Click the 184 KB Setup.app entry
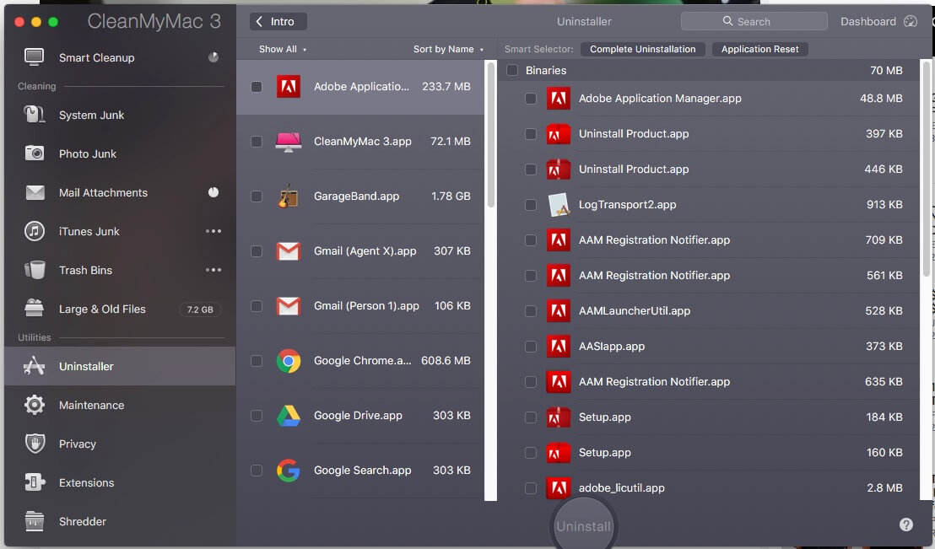This screenshot has width=935, height=549. [710, 417]
